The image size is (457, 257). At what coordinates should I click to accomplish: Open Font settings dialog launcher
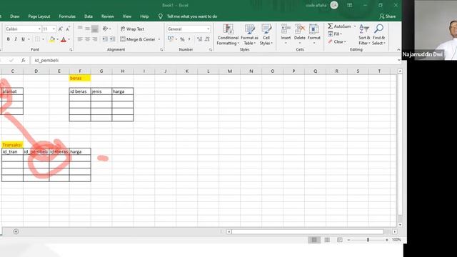[71, 50]
